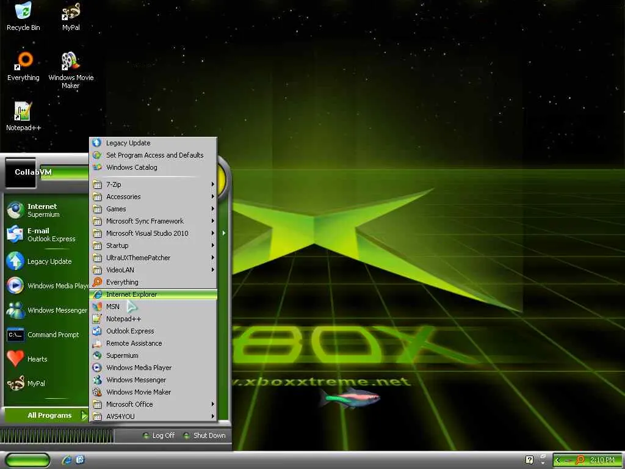The height and width of the screenshot is (469, 625).
Task: Open the Windows Movie Maker desktop shortcut
Action: click(71, 70)
